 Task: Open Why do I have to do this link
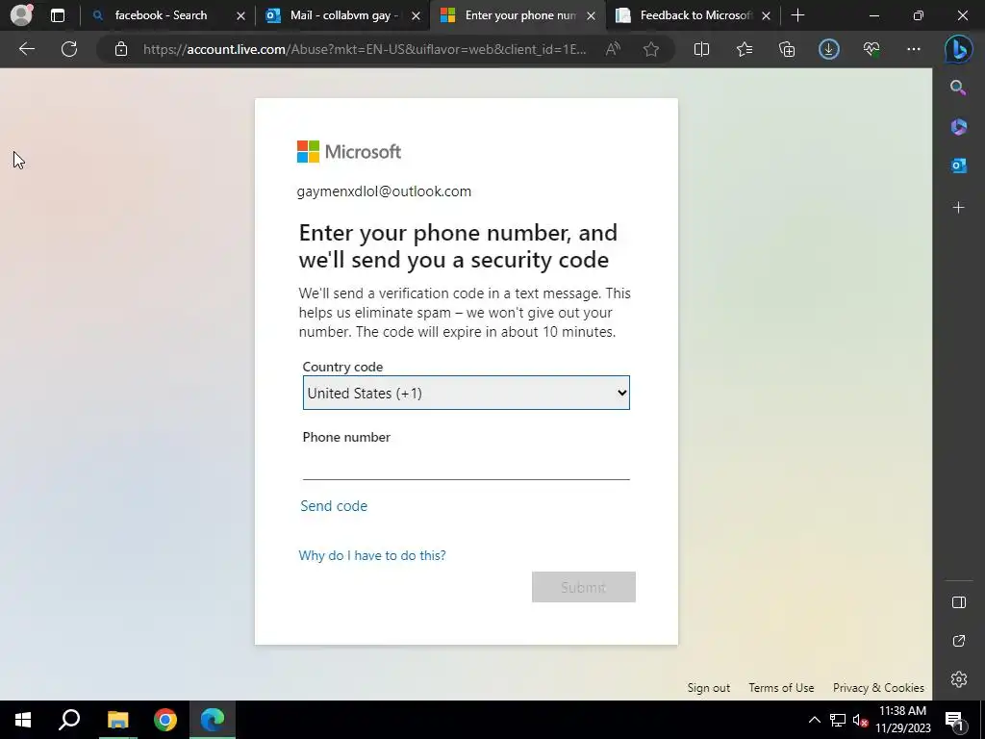click(x=372, y=555)
